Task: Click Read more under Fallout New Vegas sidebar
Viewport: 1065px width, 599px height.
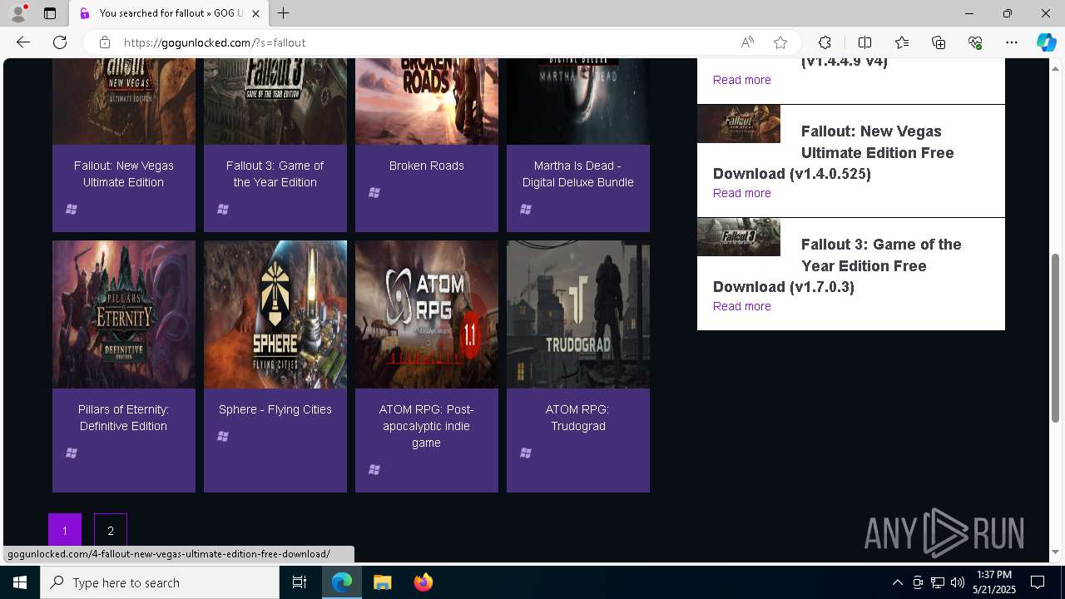Action: [x=742, y=193]
